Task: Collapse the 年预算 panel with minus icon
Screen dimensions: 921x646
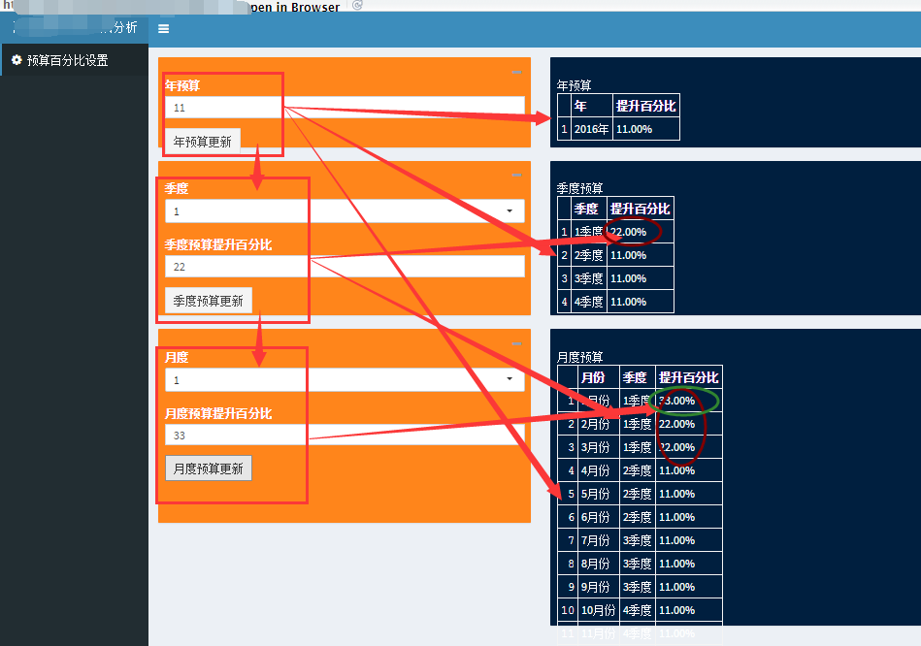Action: tap(516, 72)
